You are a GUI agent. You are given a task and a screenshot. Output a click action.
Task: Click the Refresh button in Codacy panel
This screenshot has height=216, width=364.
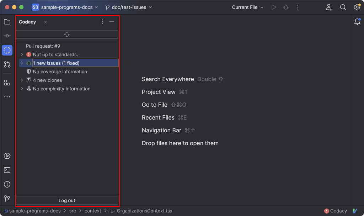pyautogui.click(x=67, y=35)
